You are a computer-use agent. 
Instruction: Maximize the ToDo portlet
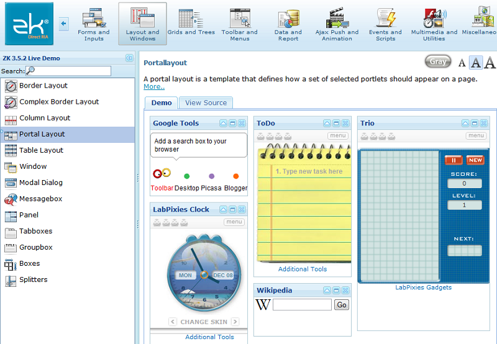click(336, 123)
